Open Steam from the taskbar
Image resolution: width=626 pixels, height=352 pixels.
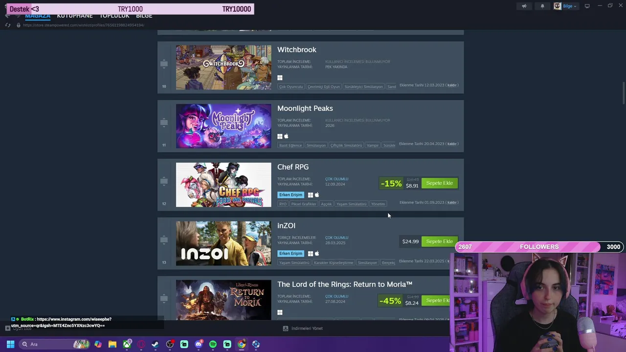click(x=155, y=344)
